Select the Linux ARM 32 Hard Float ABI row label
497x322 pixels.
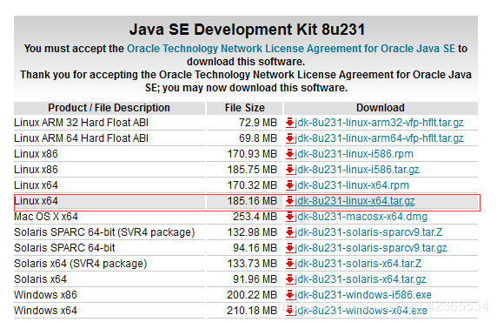point(81,123)
